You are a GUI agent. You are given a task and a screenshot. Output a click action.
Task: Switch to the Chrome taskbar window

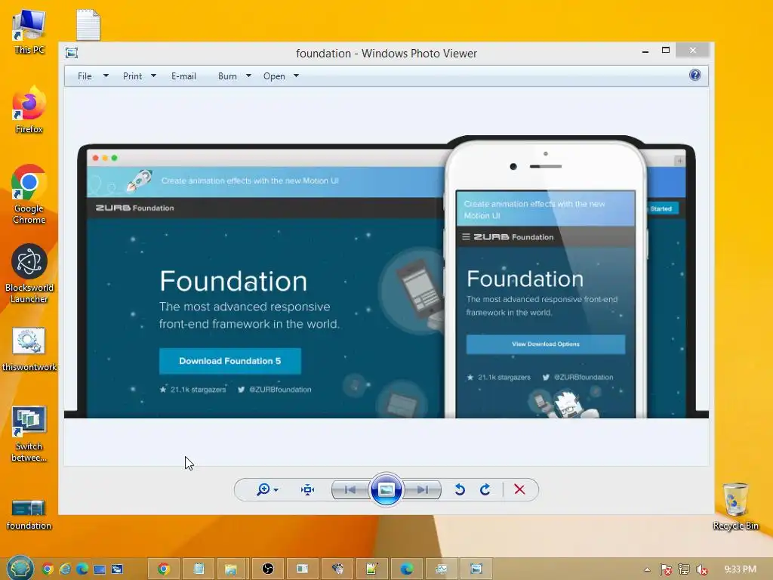pyautogui.click(x=164, y=569)
